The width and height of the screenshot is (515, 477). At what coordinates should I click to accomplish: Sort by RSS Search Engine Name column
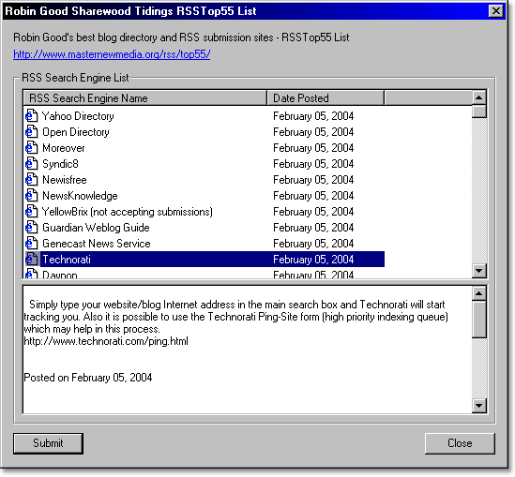[x=145, y=98]
